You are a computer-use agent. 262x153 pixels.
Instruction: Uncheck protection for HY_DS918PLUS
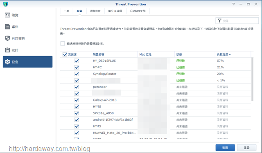pos(77,61)
